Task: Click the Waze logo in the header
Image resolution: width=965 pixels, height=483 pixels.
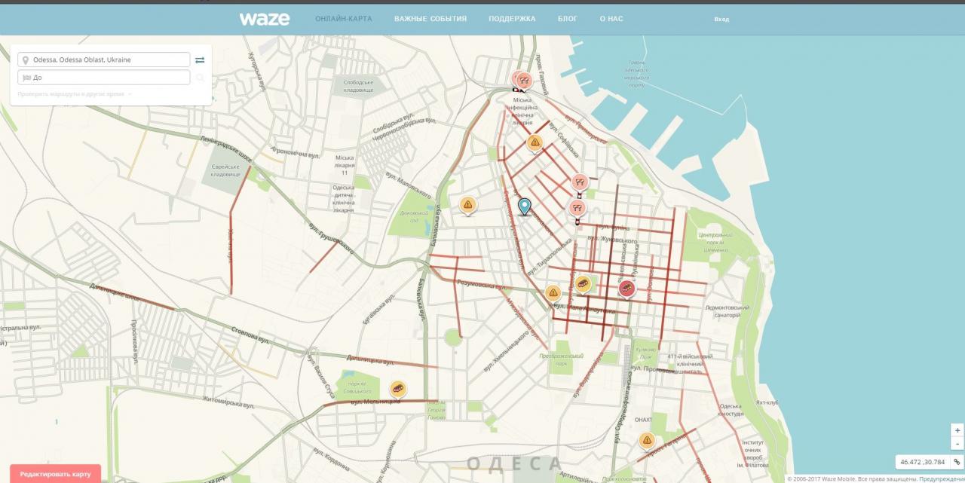Action: (264, 19)
